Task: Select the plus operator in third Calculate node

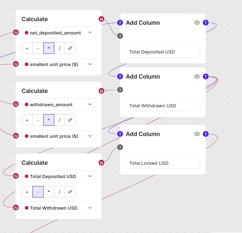Action: click(27, 192)
